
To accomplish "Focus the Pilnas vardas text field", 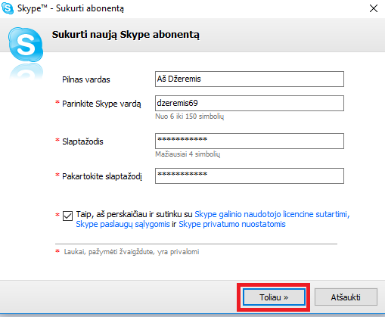I will tap(250, 79).
